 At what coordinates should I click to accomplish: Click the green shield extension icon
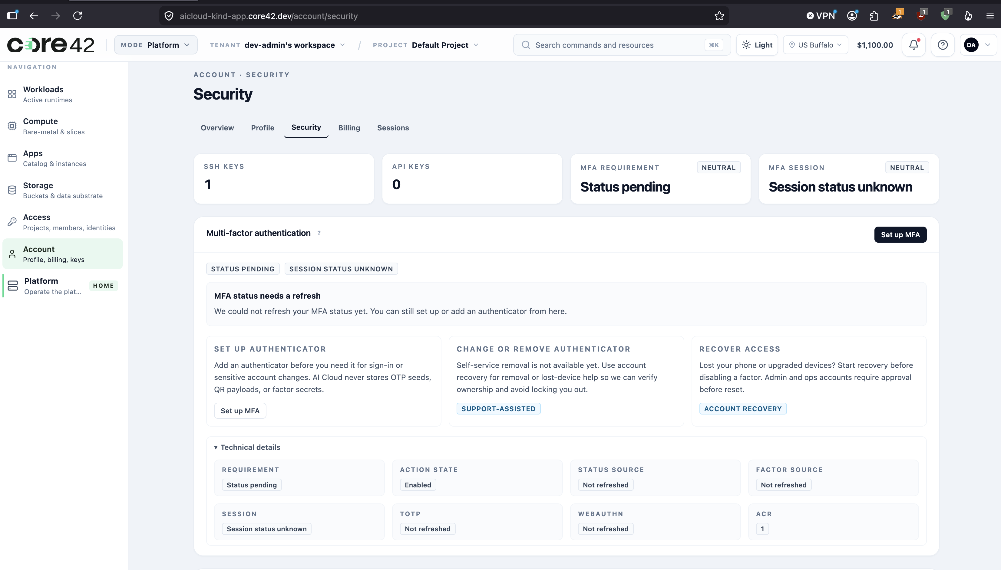(945, 15)
